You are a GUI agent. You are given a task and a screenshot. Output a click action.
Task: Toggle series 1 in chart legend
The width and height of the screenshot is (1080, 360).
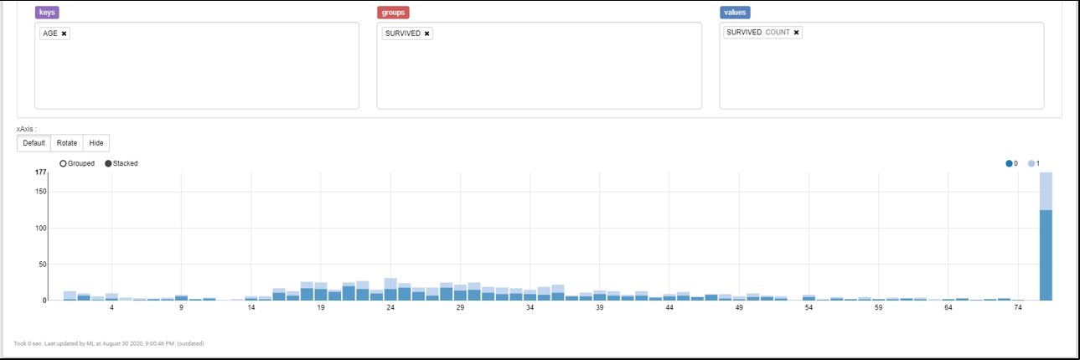(x=1031, y=163)
